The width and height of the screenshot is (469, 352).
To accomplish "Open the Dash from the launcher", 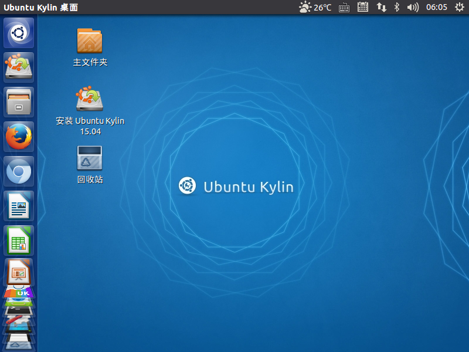I will [x=19, y=32].
